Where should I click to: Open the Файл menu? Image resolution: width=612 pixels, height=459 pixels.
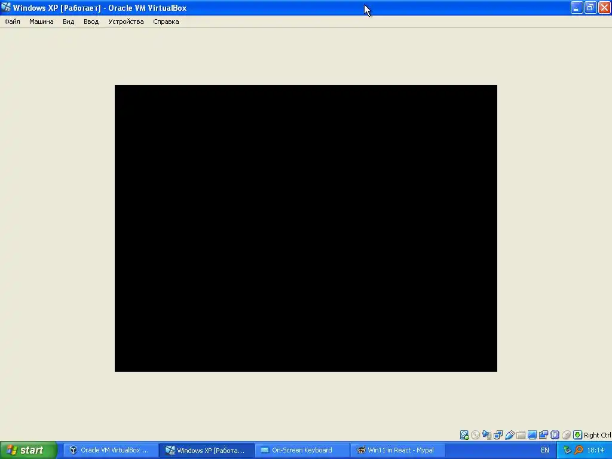12,22
